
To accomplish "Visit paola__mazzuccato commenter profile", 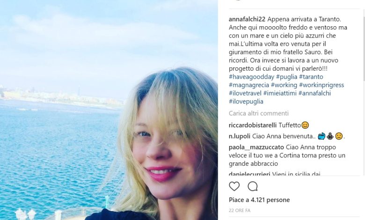I will click(x=256, y=147).
